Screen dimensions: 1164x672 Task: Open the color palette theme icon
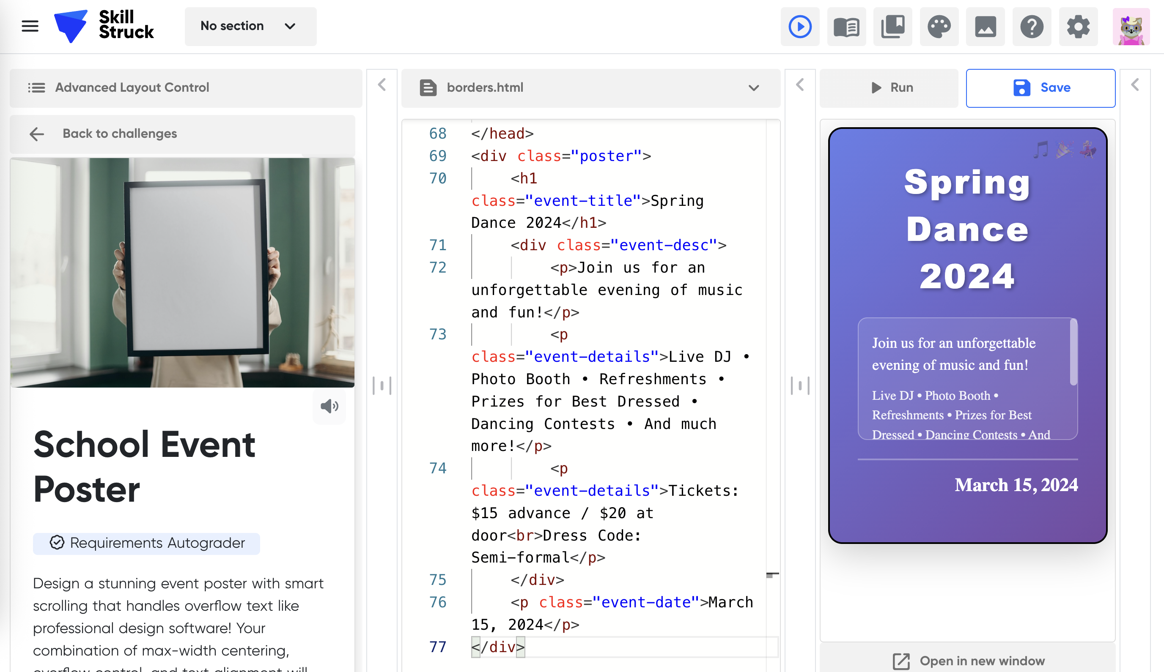pos(939,26)
